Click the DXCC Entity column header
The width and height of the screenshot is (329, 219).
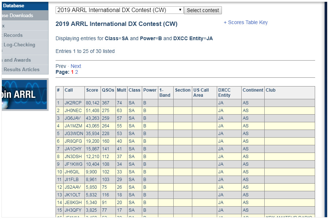224,93
